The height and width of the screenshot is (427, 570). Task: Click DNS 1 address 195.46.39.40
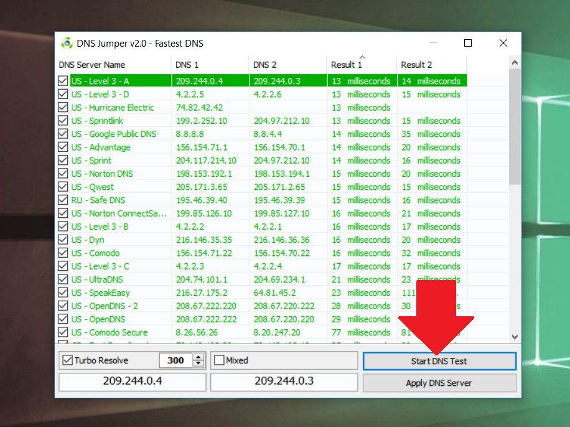point(202,200)
